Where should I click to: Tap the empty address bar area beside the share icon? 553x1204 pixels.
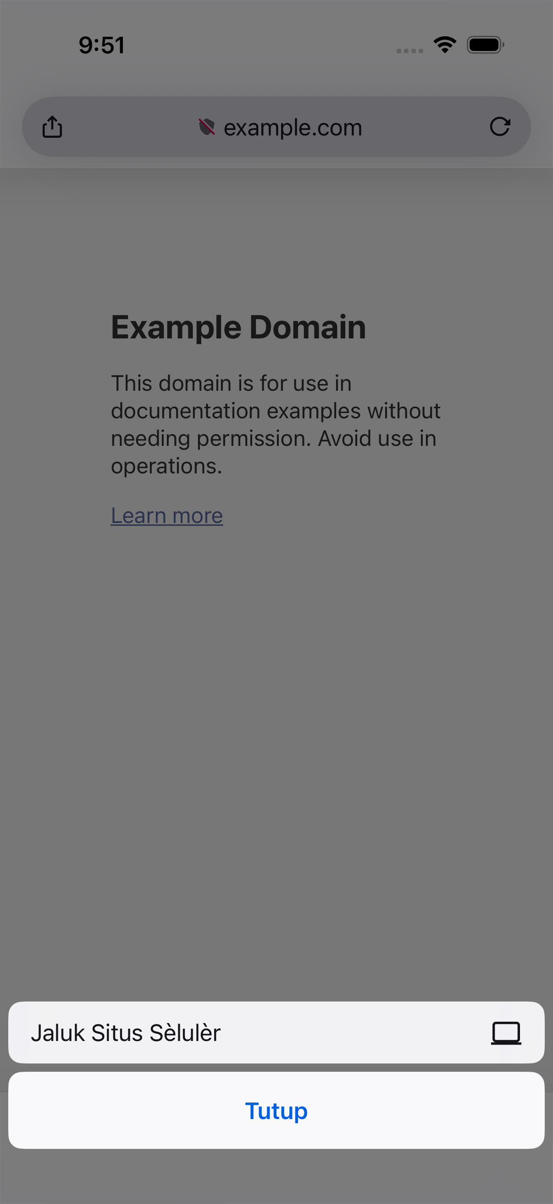pyautogui.click(x=126, y=127)
